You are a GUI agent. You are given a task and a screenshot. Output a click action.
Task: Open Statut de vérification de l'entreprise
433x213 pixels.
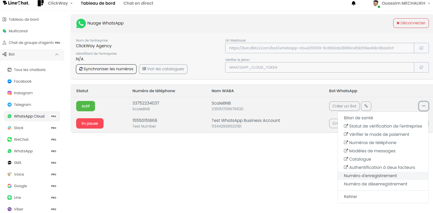383,126
